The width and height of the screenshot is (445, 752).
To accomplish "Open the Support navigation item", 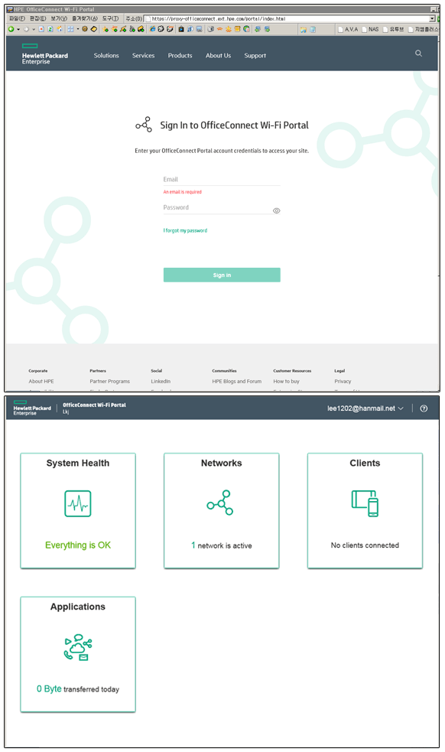I will (x=255, y=56).
